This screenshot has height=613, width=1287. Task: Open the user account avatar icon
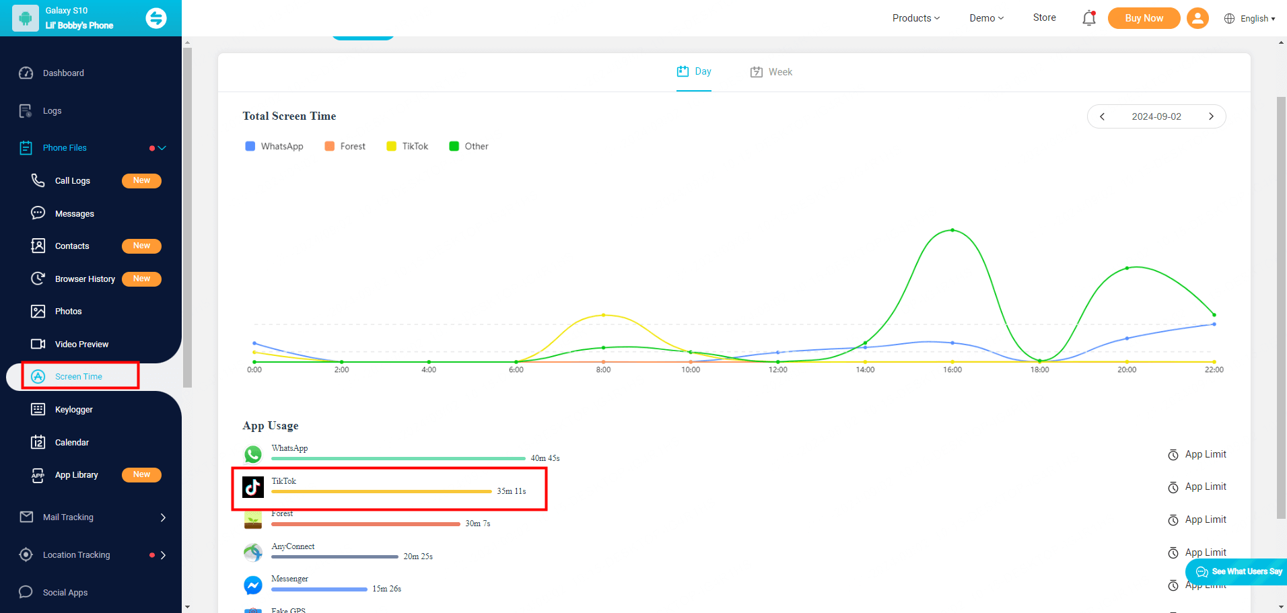click(x=1197, y=18)
